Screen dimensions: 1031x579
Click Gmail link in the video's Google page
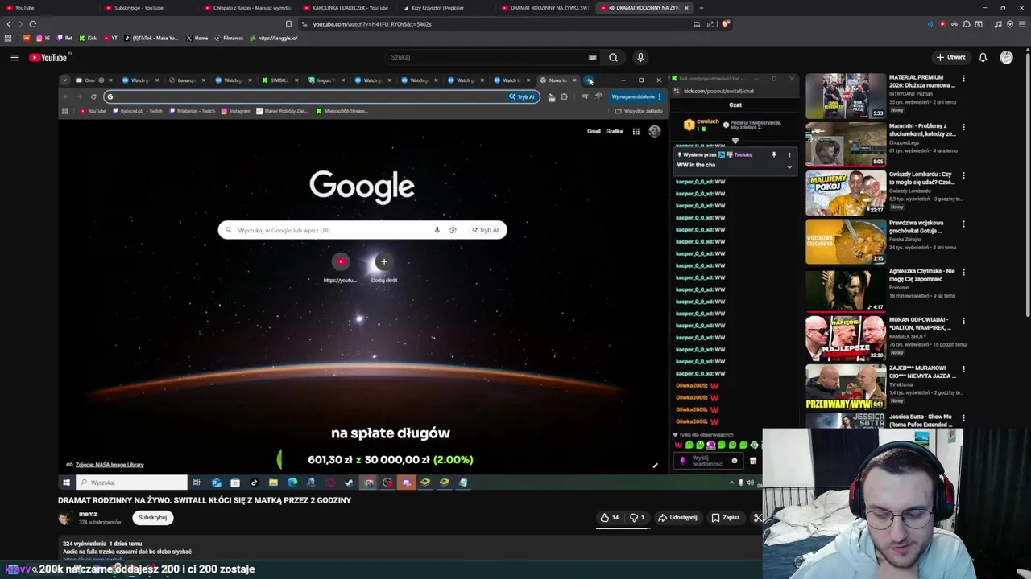(x=594, y=131)
